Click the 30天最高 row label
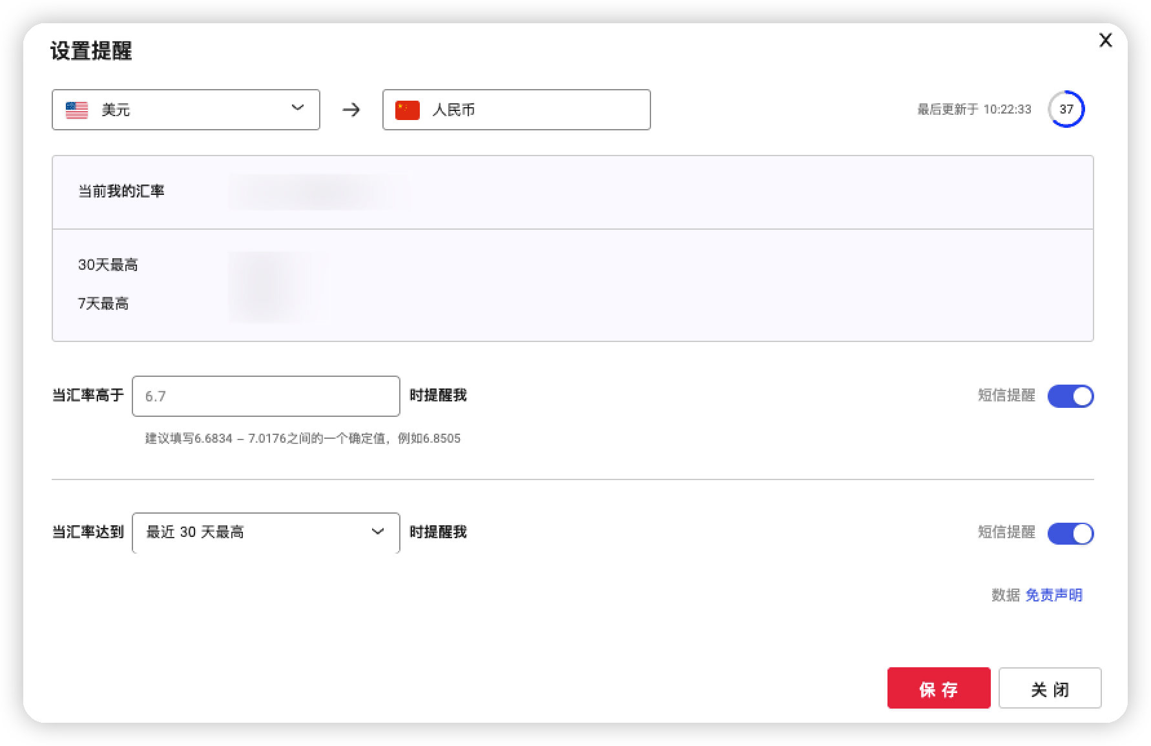 (108, 265)
